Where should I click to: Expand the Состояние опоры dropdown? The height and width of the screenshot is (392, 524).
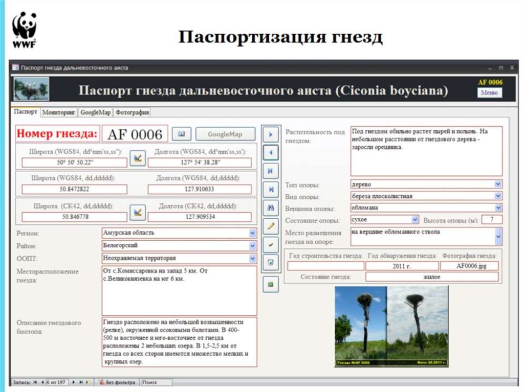click(415, 220)
